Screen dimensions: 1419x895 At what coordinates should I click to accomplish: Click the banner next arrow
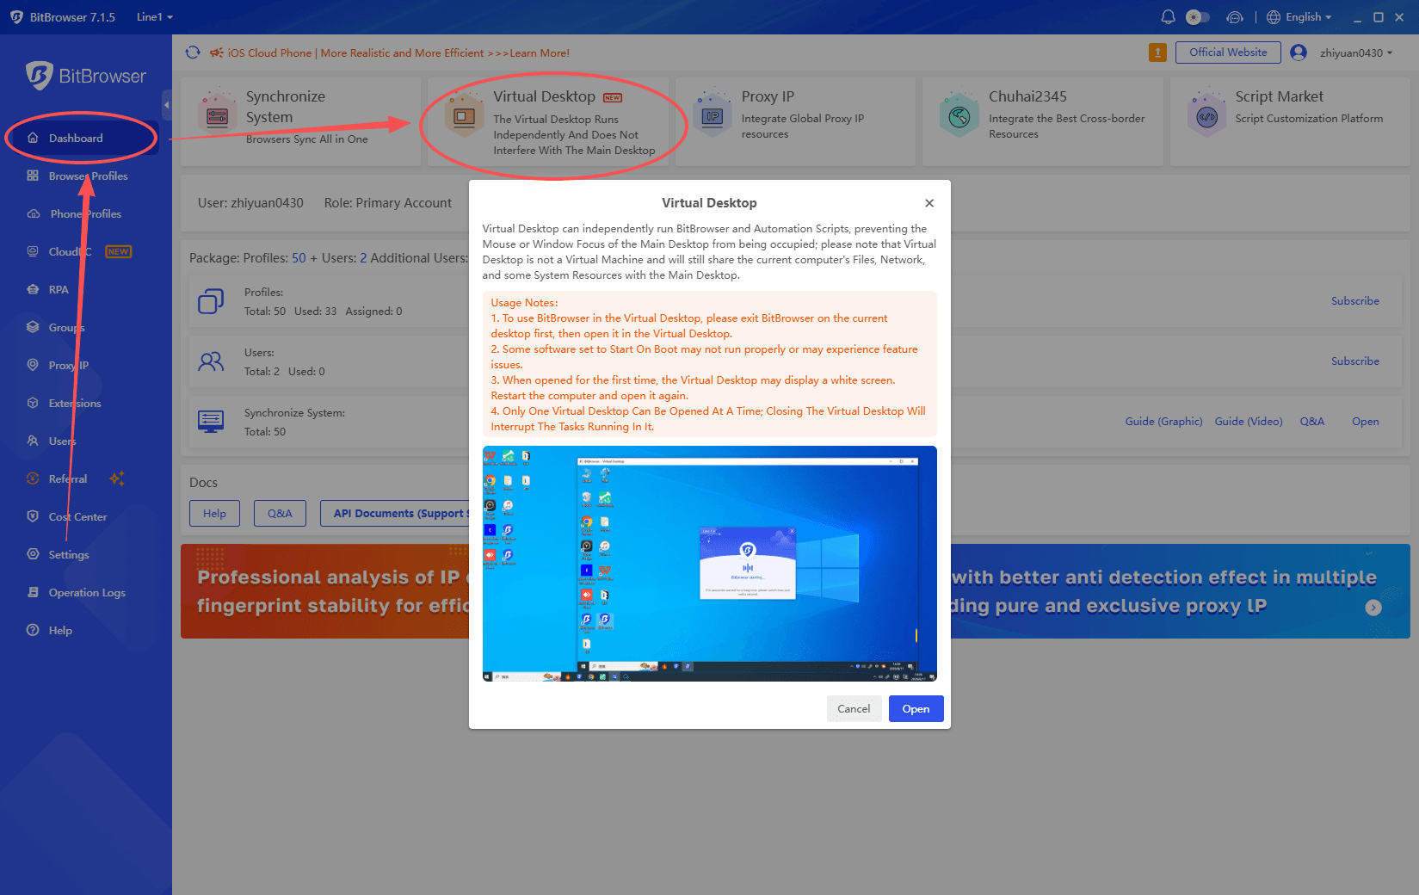point(1373,608)
